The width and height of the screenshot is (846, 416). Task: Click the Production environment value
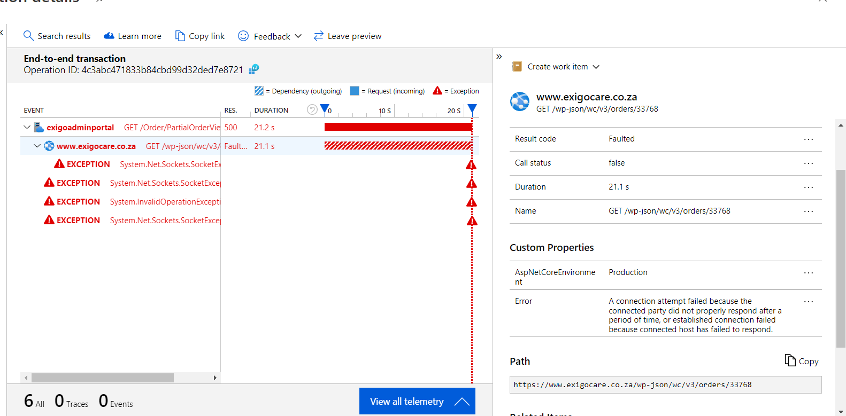point(628,272)
